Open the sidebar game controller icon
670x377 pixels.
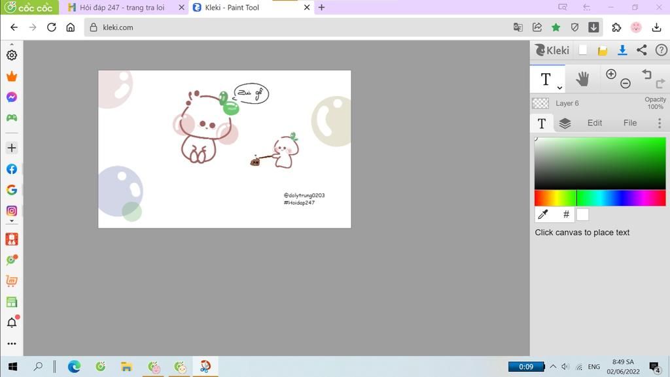[x=12, y=118]
